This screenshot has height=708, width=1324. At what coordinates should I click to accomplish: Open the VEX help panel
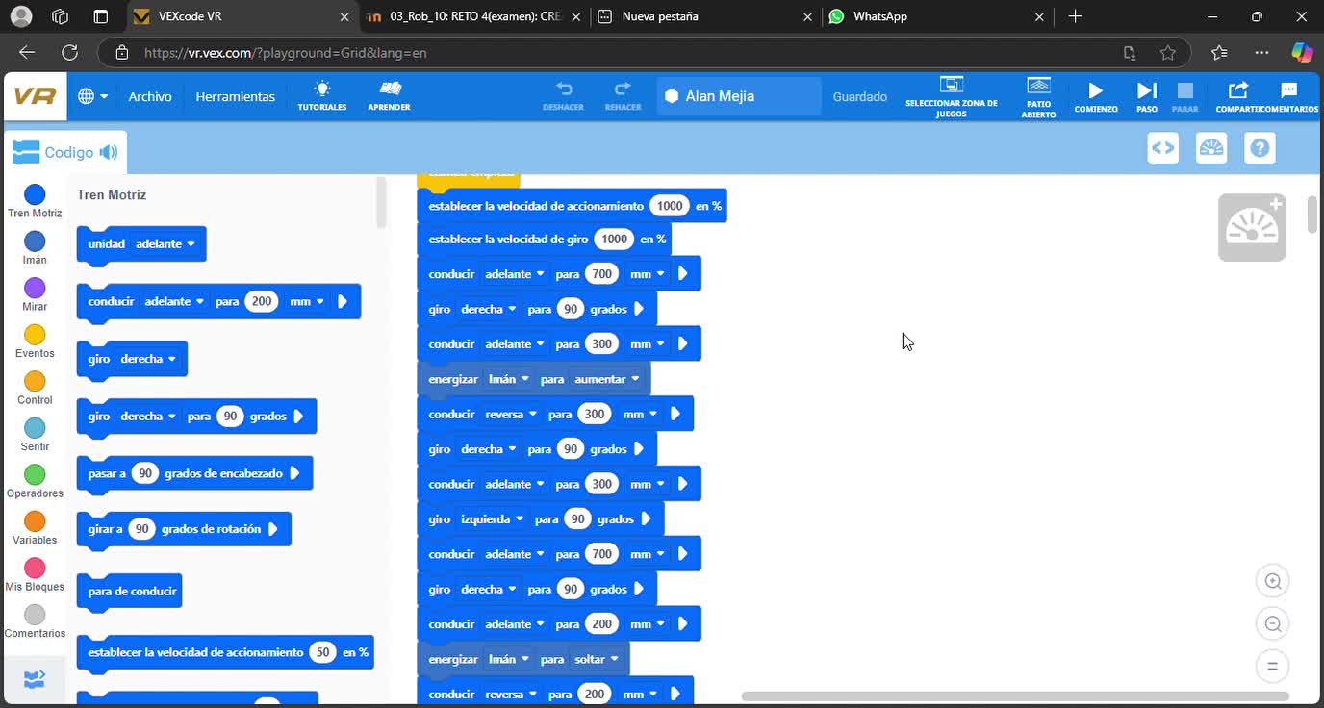(x=1260, y=147)
